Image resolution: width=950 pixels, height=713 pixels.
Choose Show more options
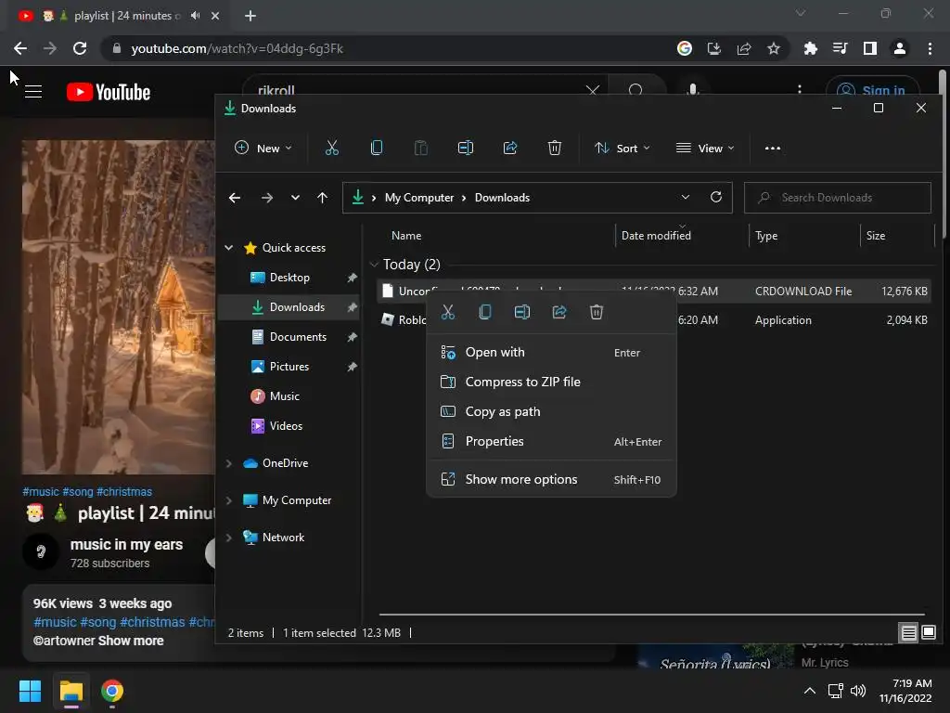tap(551, 480)
